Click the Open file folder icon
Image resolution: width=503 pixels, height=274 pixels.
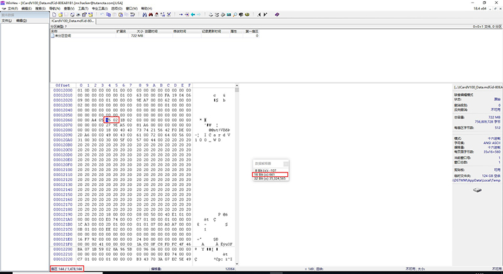point(60,14)
